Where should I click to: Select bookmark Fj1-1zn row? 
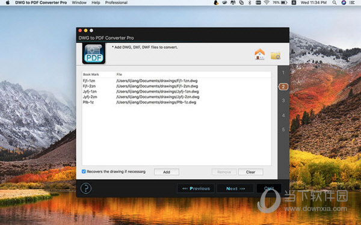point(89,81)
